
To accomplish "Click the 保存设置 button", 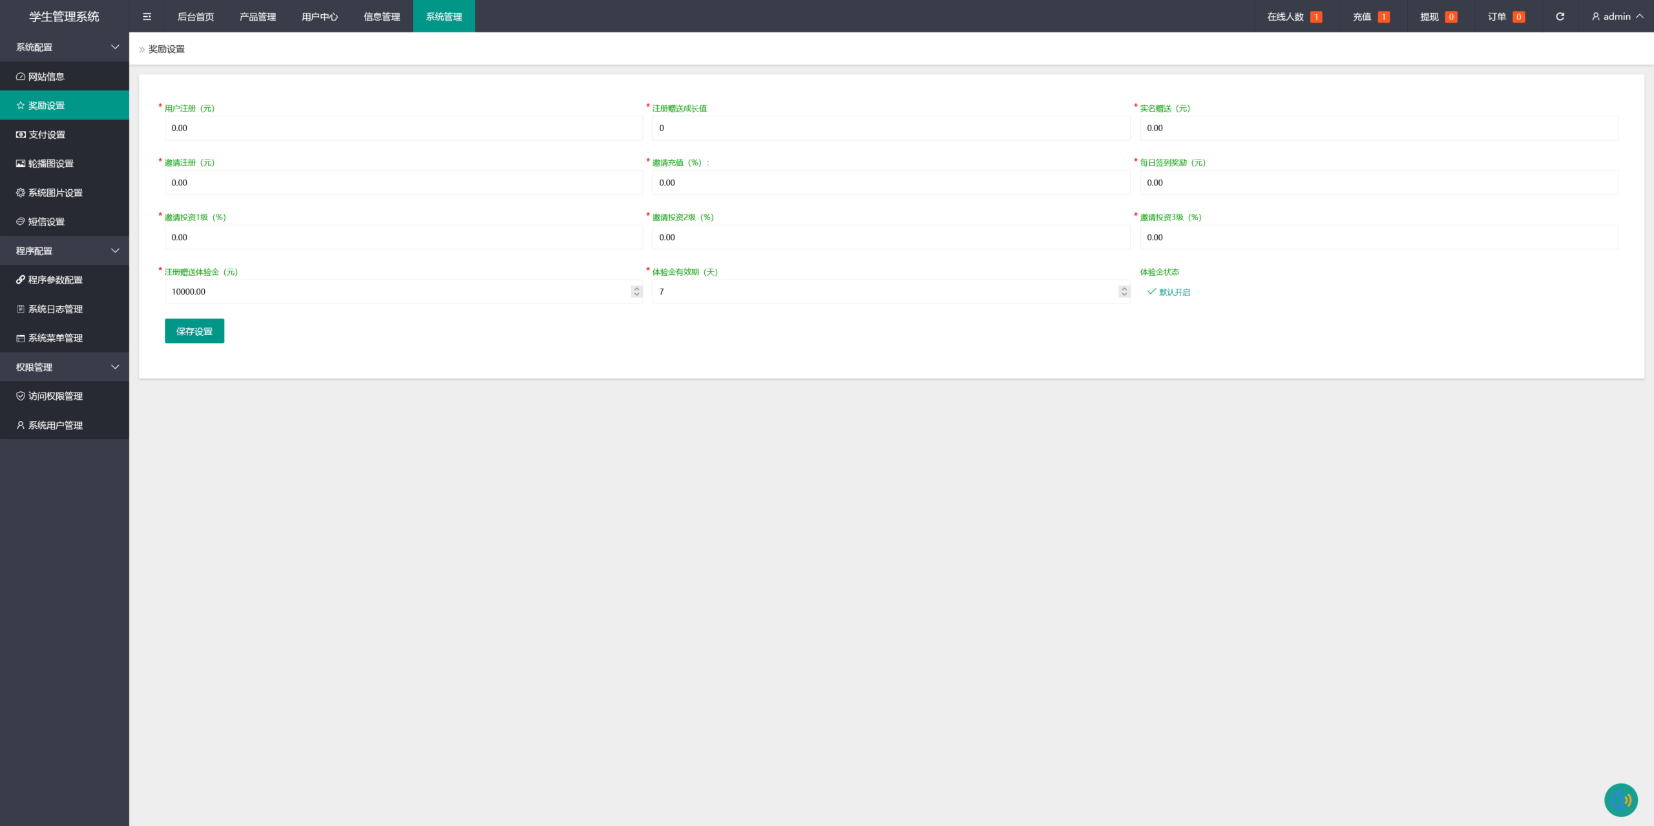I will click(194, 331).
